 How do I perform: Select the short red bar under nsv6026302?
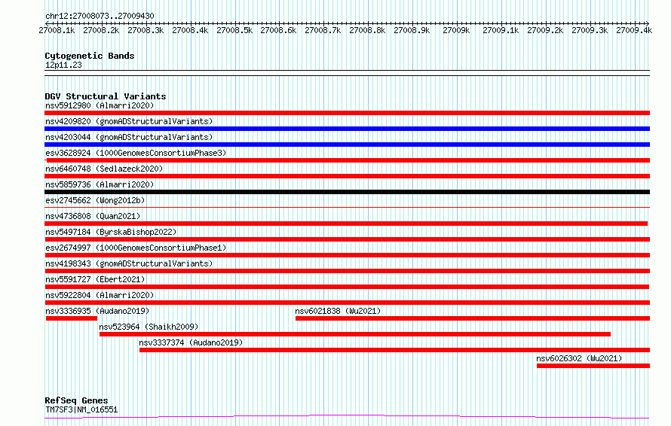593,366
